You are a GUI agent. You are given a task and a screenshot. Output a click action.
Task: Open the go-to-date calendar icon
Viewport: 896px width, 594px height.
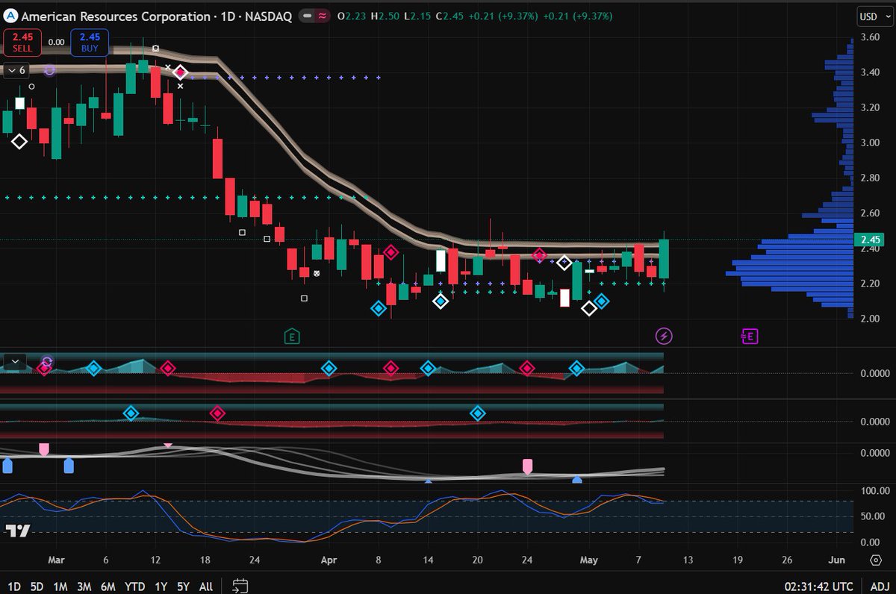(x=240, y=585)
